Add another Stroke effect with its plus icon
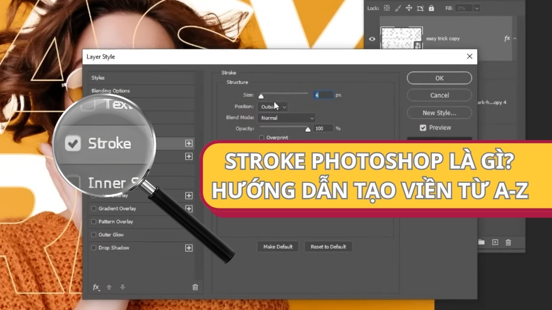 [189, 143]
